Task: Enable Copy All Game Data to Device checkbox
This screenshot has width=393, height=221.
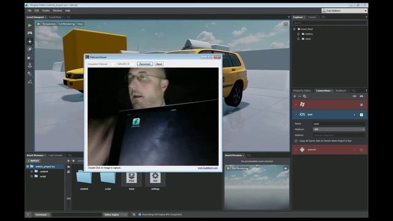Action: [296, 141]
